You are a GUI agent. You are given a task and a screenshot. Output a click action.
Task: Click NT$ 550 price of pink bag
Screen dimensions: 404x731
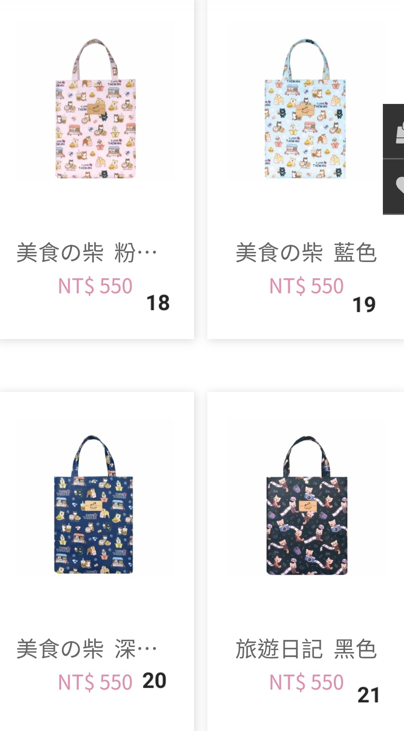(95, 286)
